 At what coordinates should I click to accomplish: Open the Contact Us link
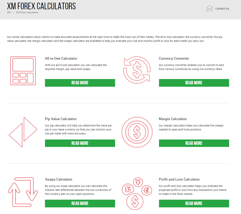tap(222, 9)
